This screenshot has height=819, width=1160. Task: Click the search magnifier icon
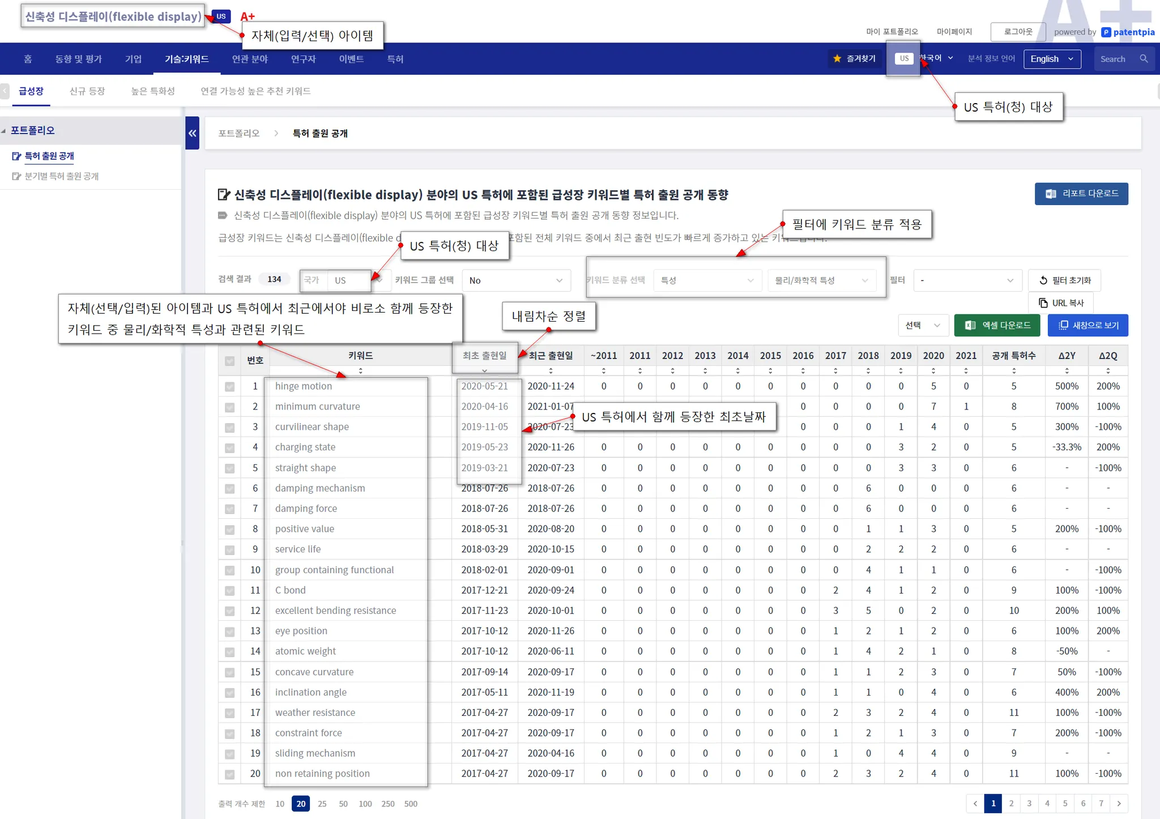(1144, 59)
